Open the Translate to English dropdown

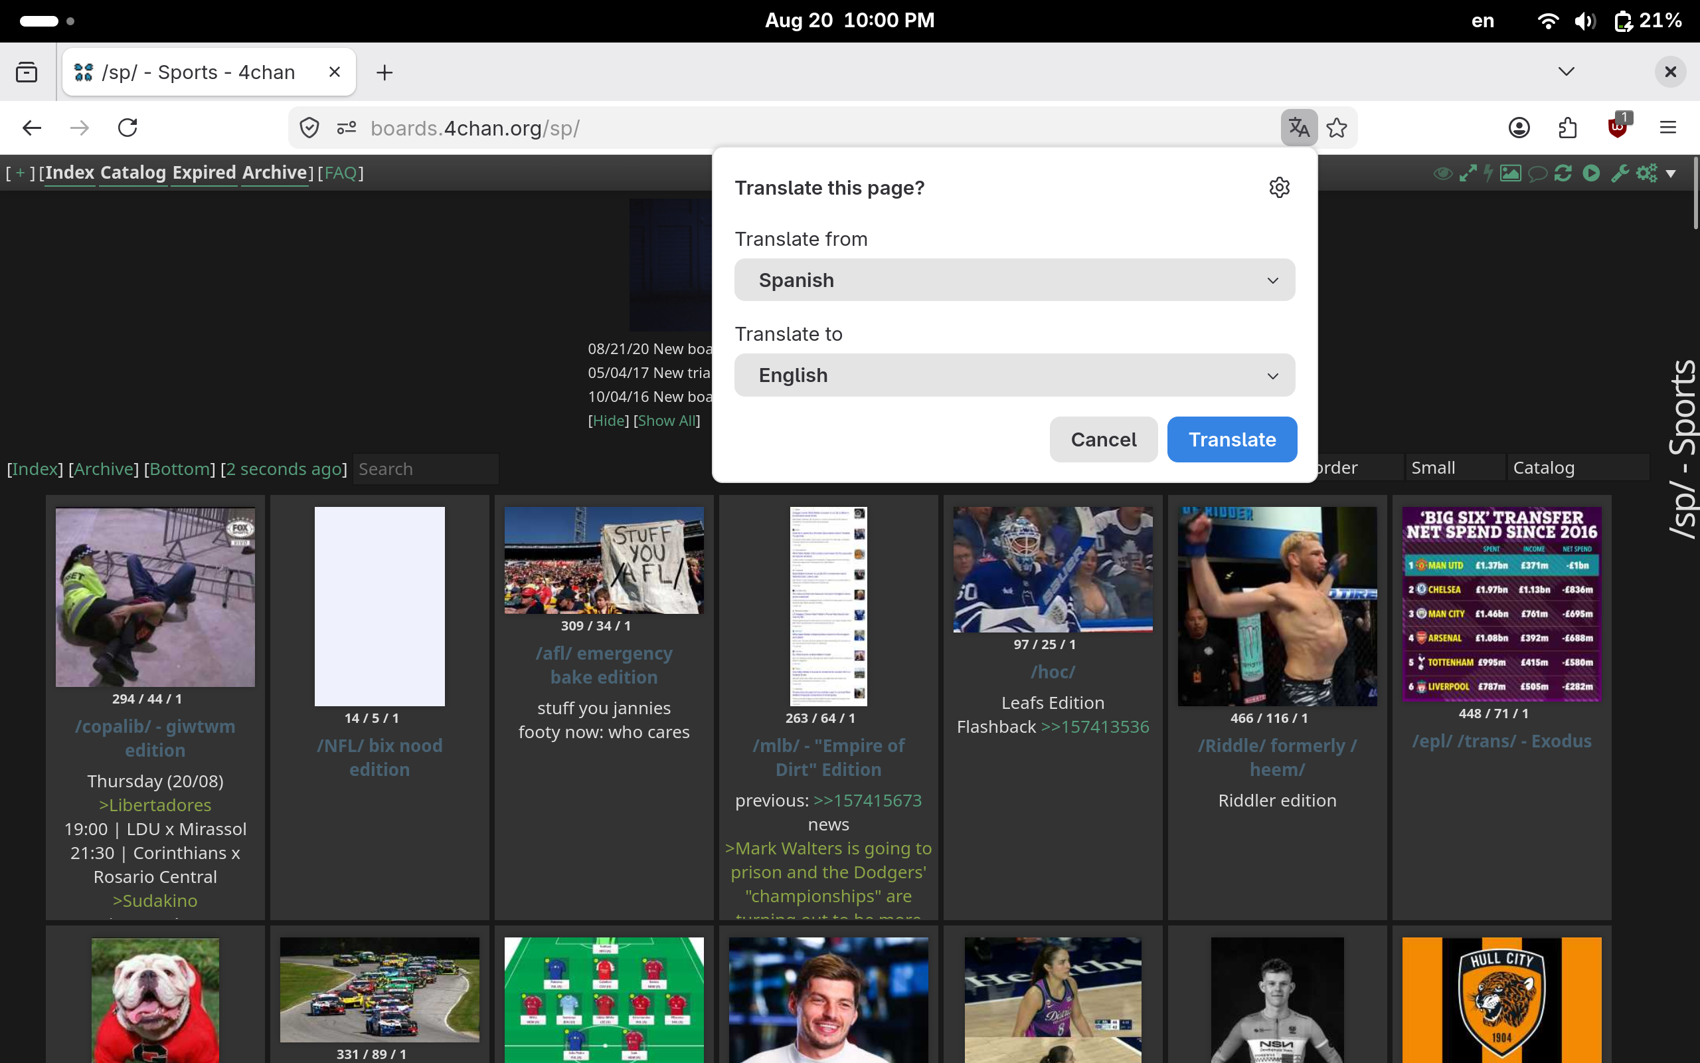tap(1015, 375)
